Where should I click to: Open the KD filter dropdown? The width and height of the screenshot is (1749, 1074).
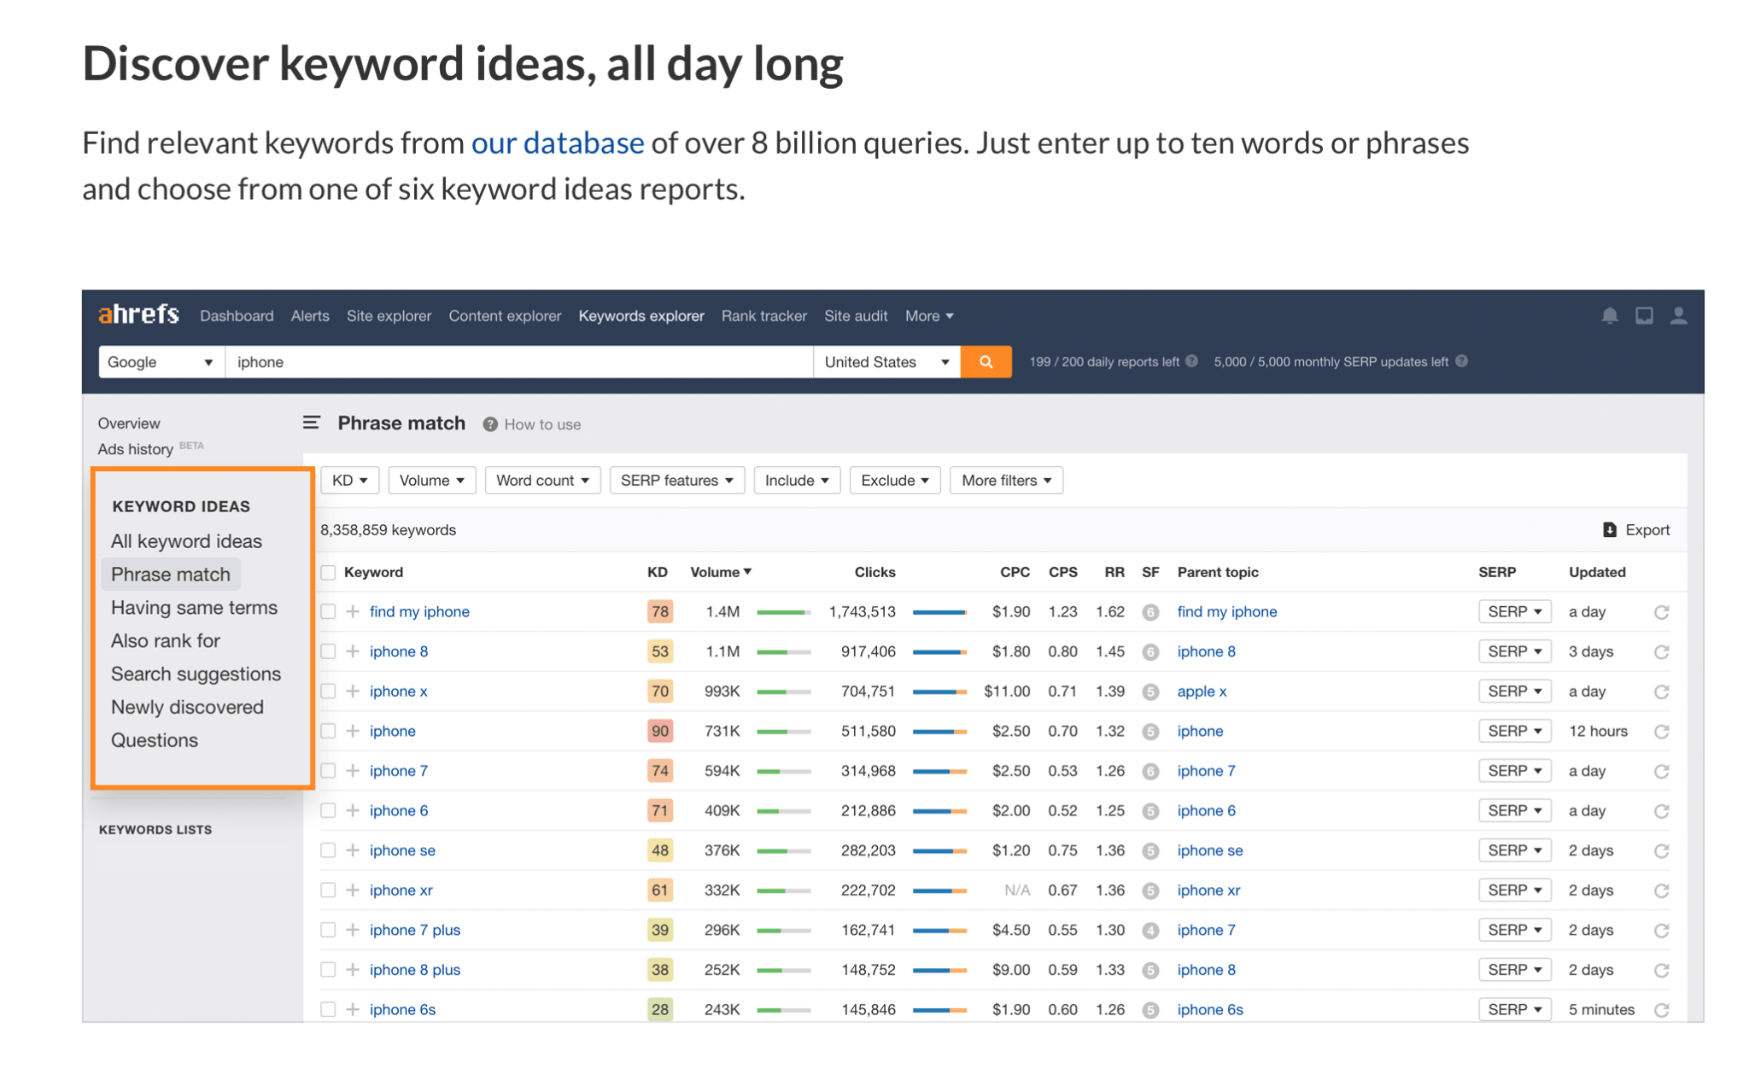point(349,480)
